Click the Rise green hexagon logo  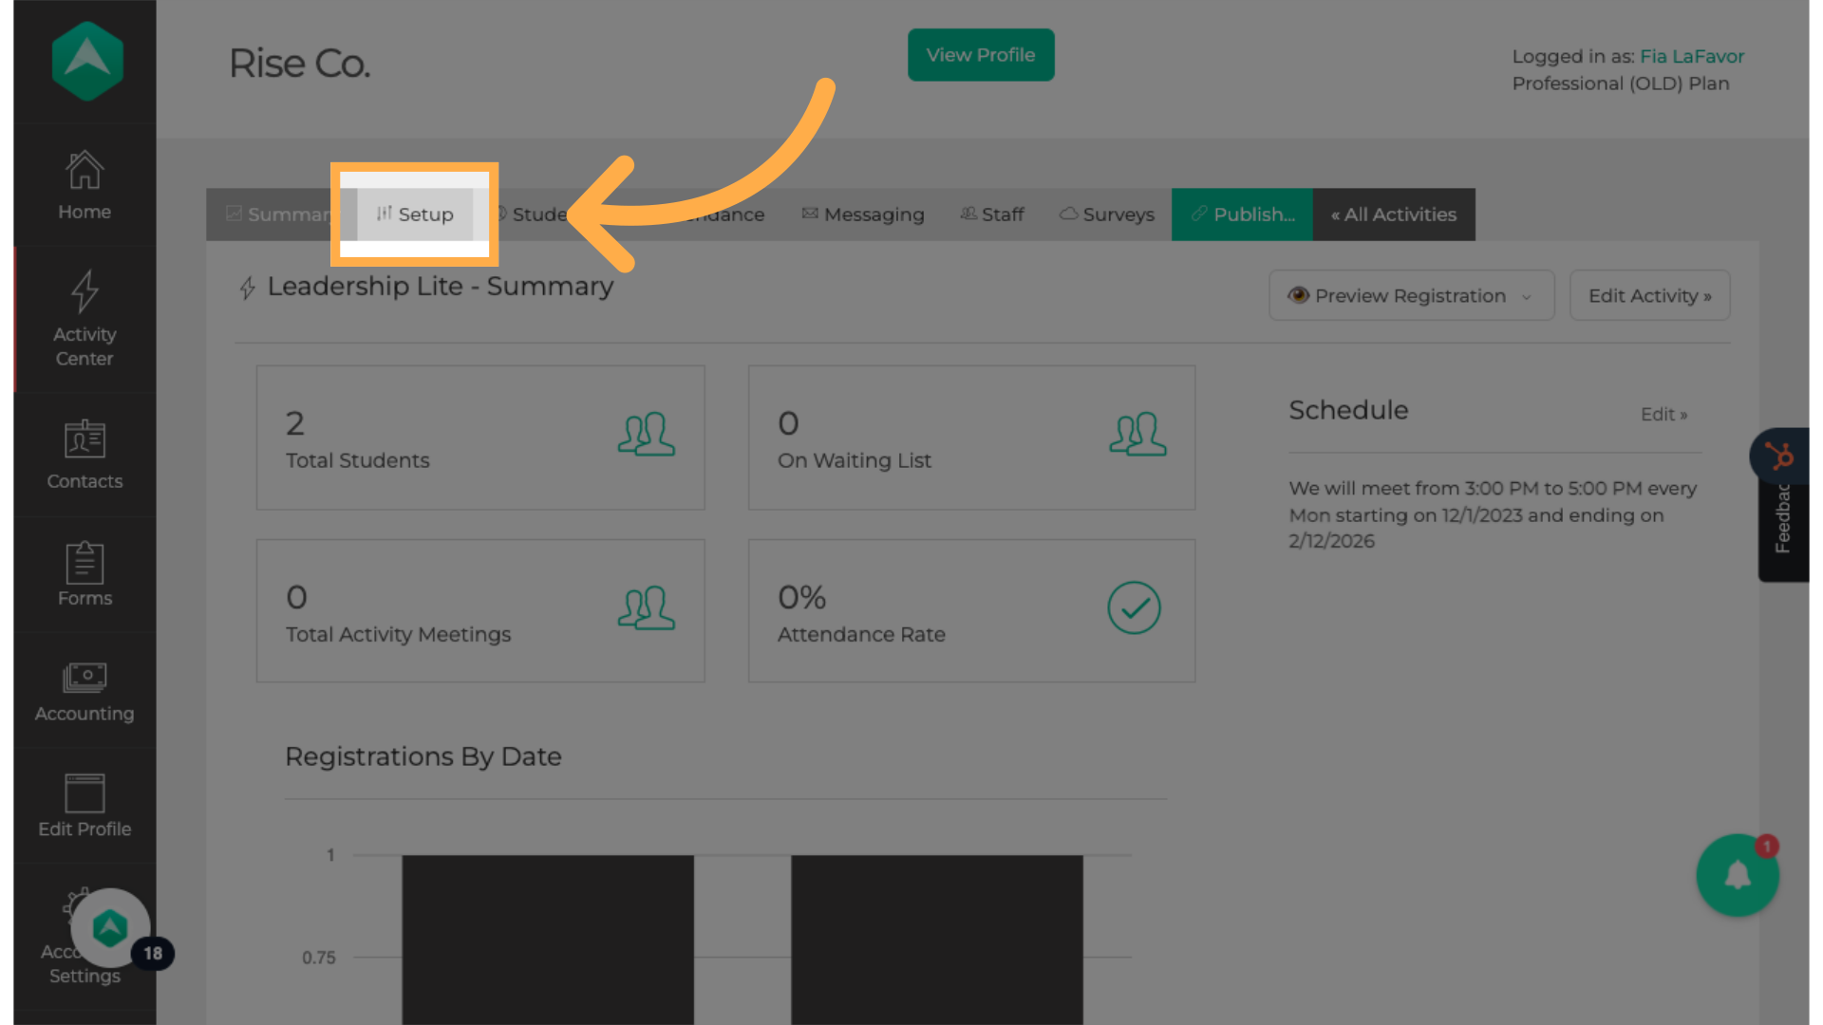pos(86,62)
